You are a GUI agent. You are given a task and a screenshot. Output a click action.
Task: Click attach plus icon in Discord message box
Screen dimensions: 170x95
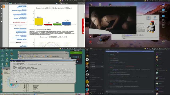pyautogui.click(x=107, y=92)
